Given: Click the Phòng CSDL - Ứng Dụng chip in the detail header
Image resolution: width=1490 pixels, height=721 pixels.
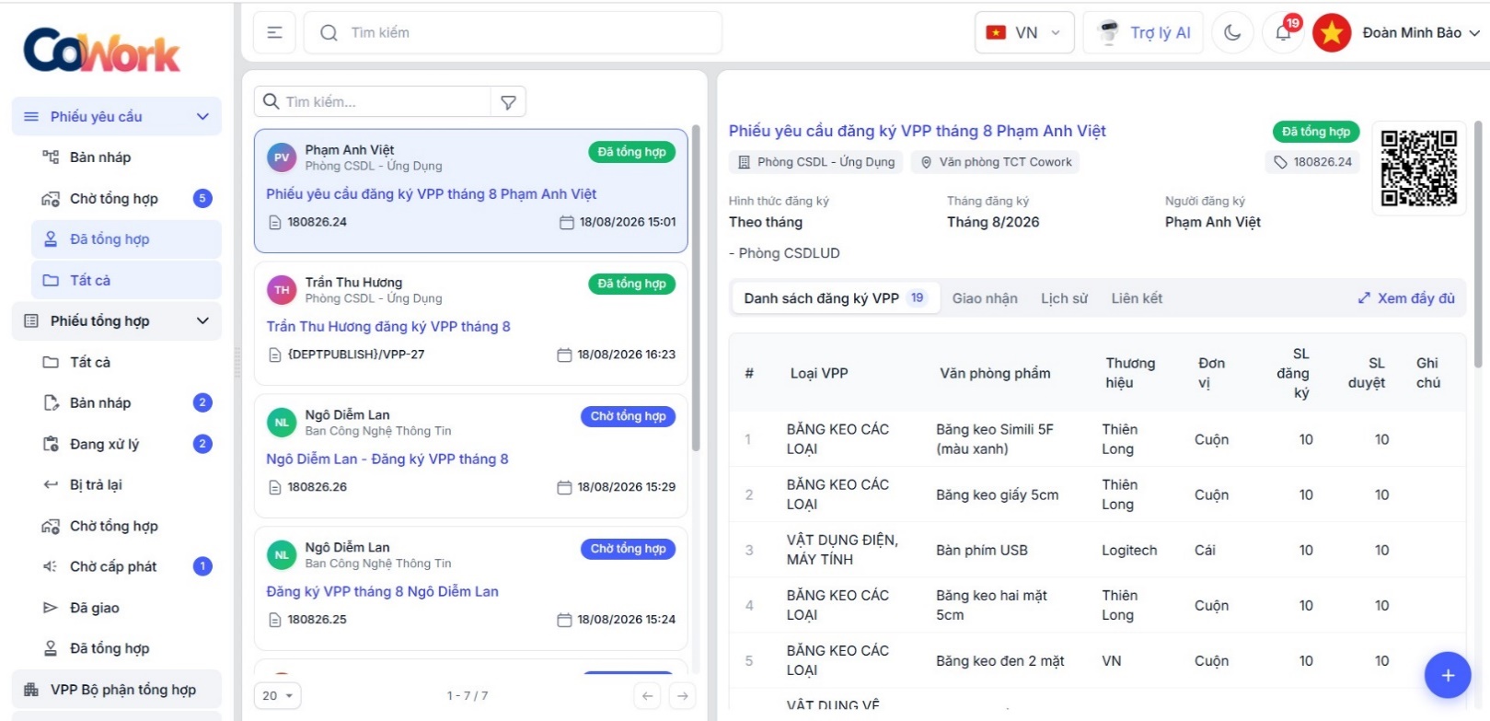Looking at the screenshot, I should click(816, 162).
